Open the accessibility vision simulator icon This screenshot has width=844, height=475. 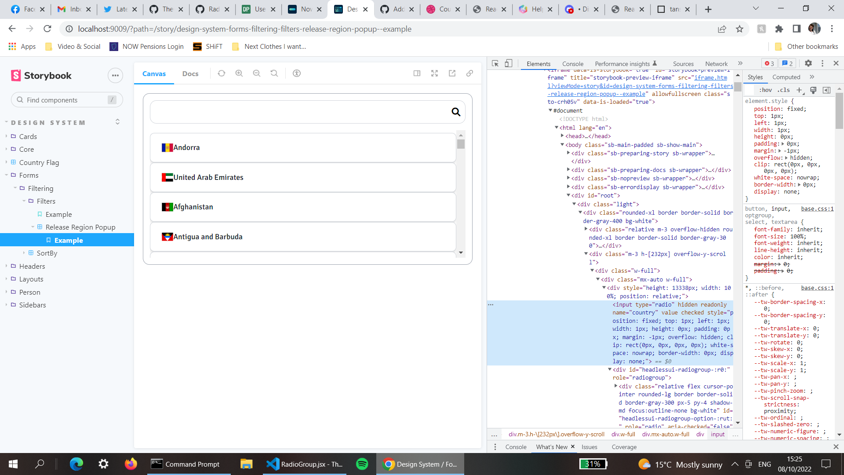[x=297, y=73]
